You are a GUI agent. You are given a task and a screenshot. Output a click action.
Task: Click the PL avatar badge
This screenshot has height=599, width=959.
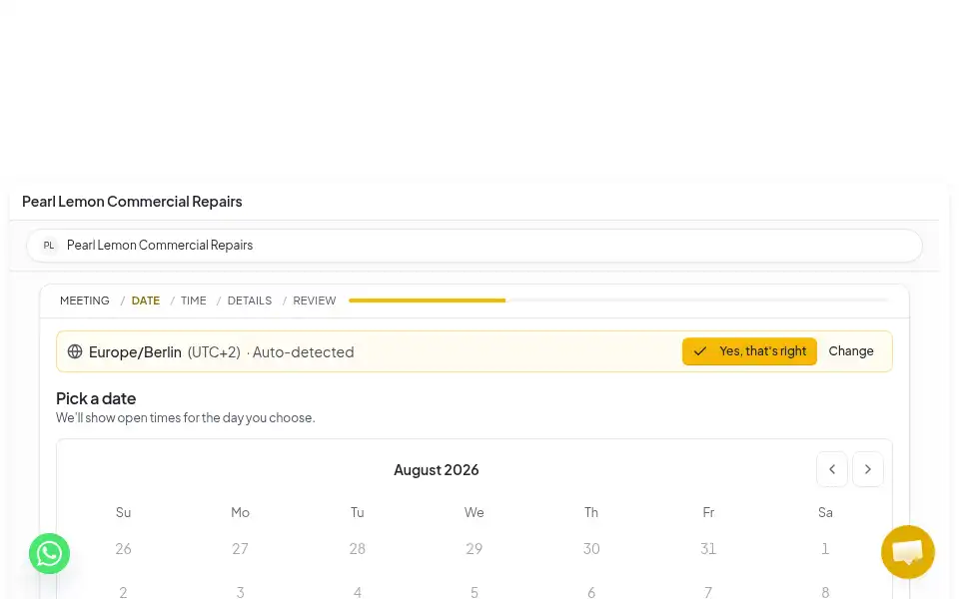(x=49, y=246)
